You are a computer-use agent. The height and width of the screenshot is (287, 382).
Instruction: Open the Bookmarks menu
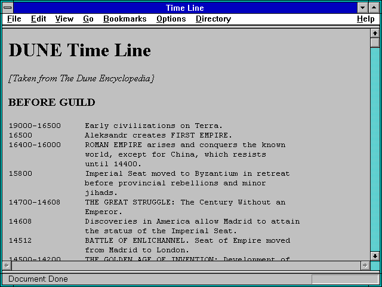pos(125,19)
